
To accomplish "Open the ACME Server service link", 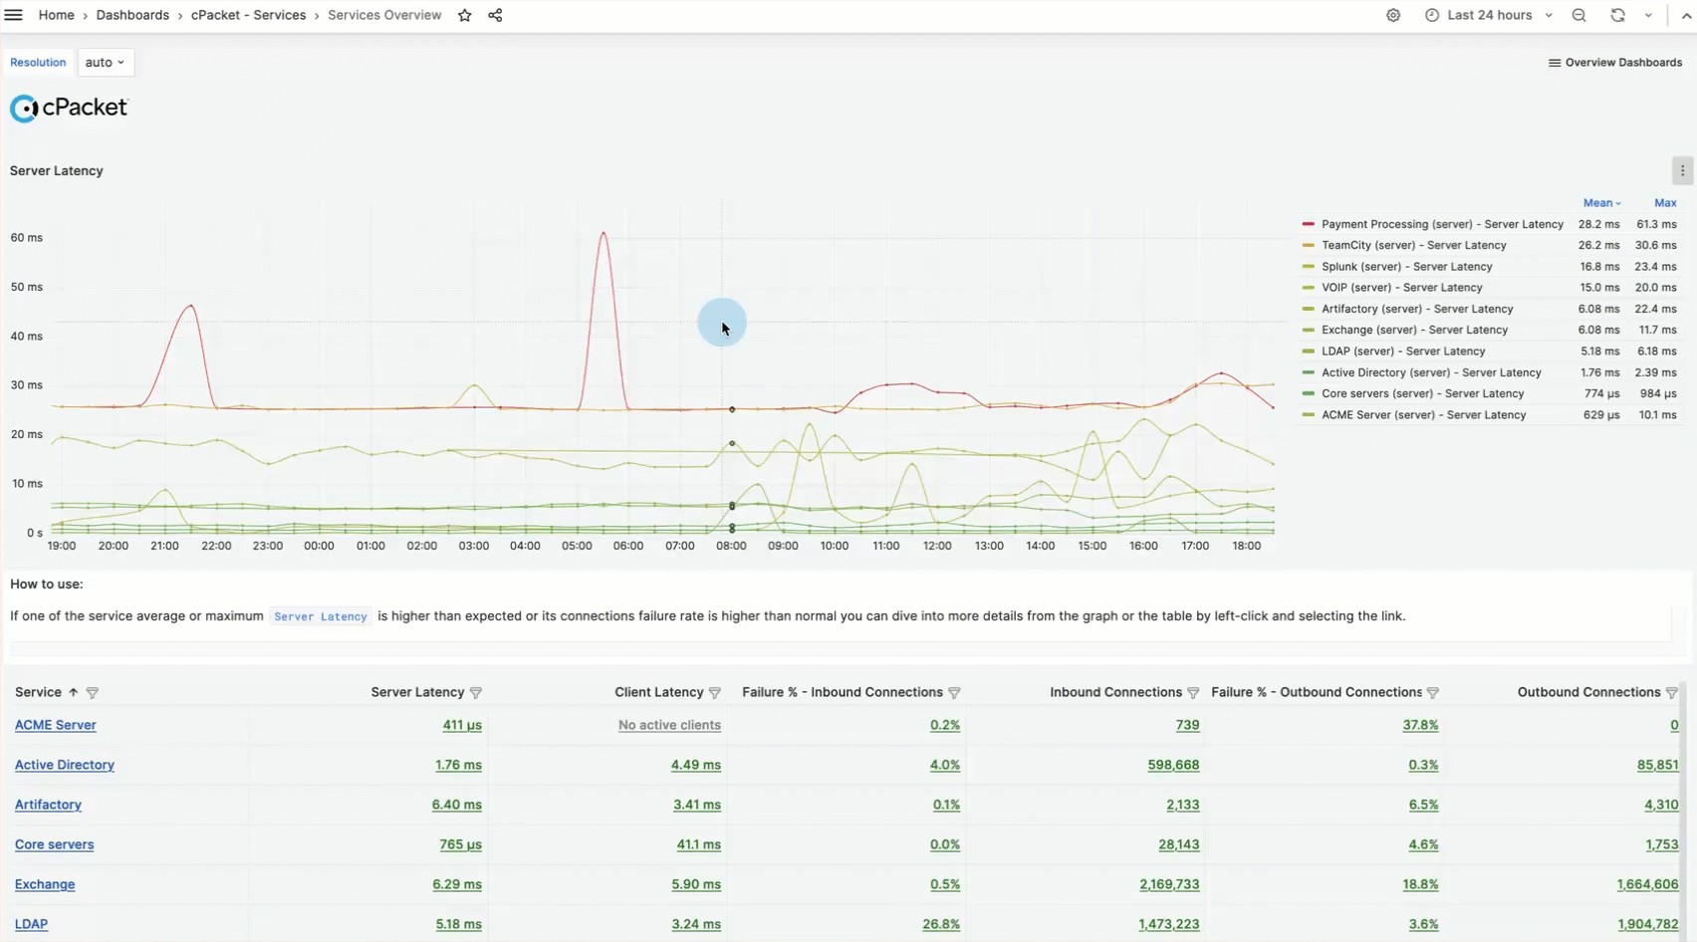I will click(55, 725).
